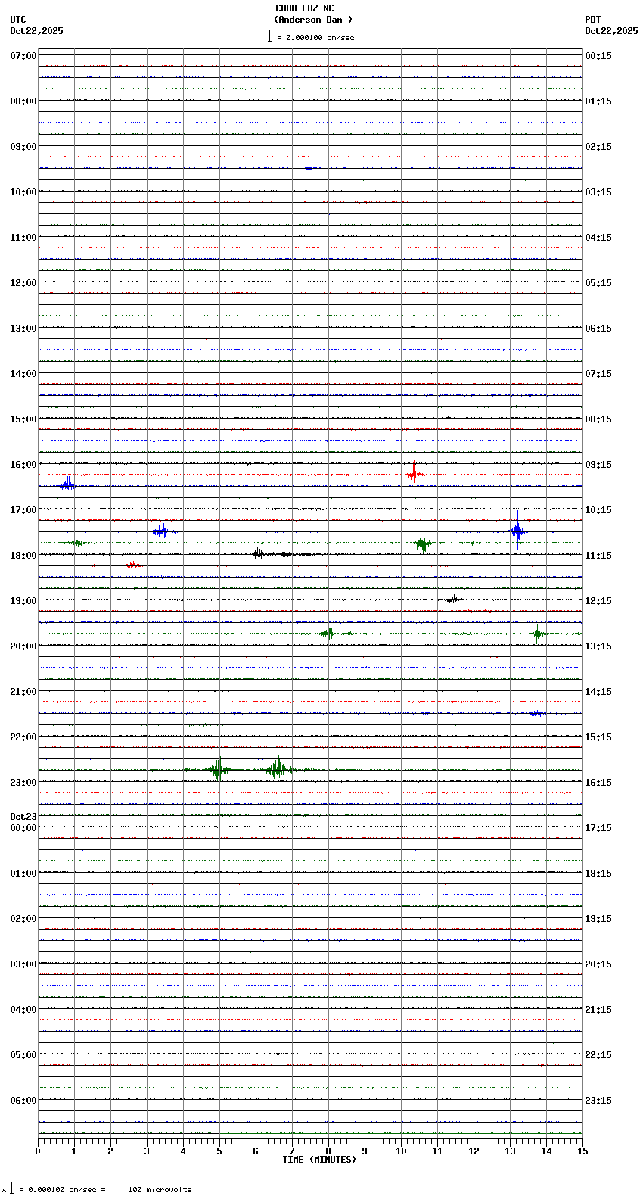
Task: Click the 07:00 UTC row label
Action: (23, 56)
